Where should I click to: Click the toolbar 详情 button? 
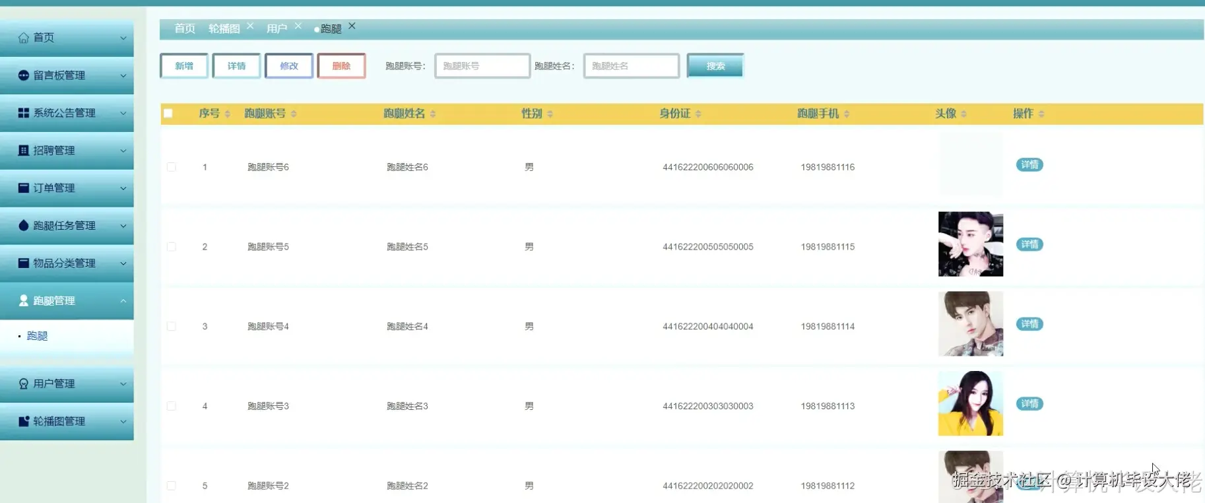(x=236, y=66)
